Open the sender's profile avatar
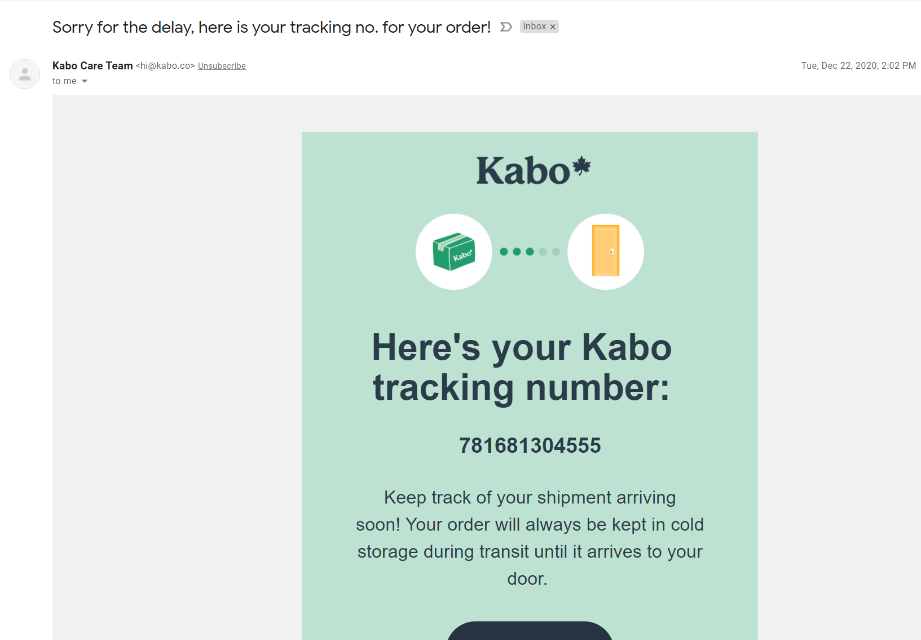 click(25, 74)
